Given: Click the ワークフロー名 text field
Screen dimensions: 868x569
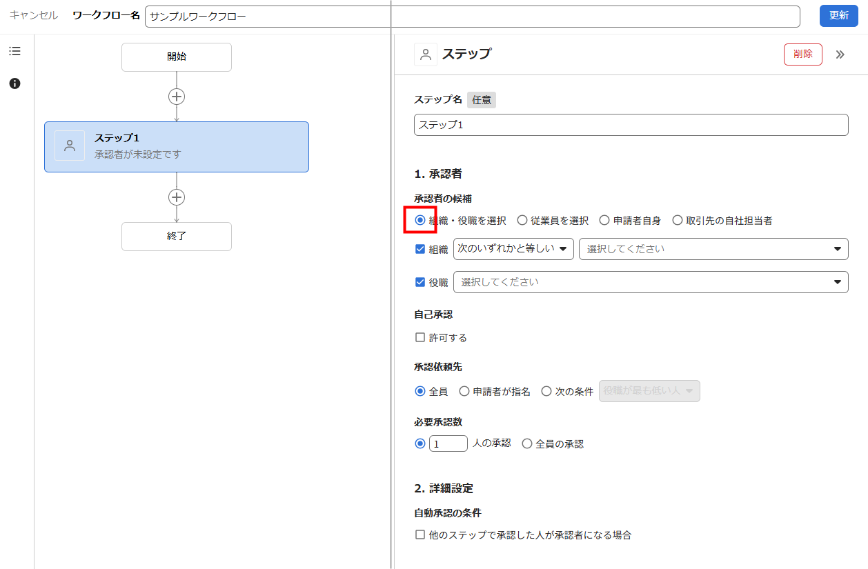Looking at the screenshot, I should tap(472, 17).
